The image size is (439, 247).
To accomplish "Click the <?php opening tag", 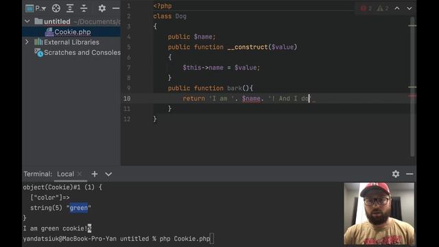I will [x=163, y=6].
